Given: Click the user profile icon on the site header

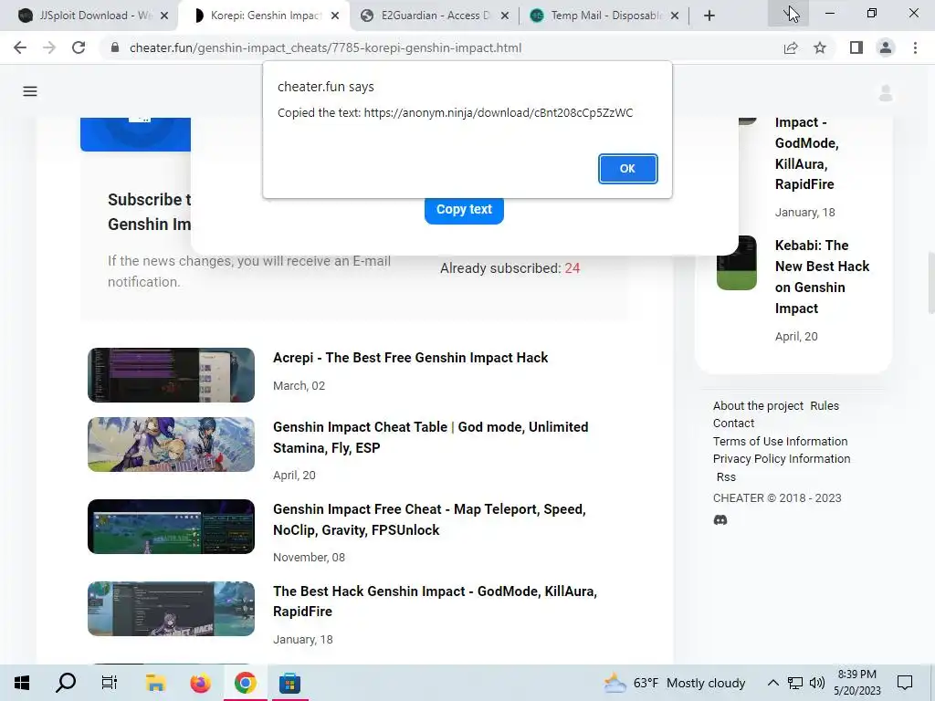Looking at the screenshot, I should pos(886,93).
